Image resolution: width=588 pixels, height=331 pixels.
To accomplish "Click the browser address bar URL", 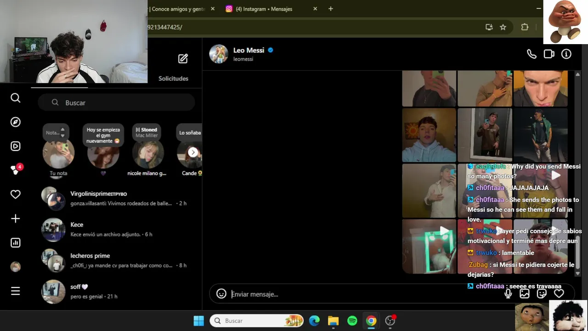I will coord(164,27).
